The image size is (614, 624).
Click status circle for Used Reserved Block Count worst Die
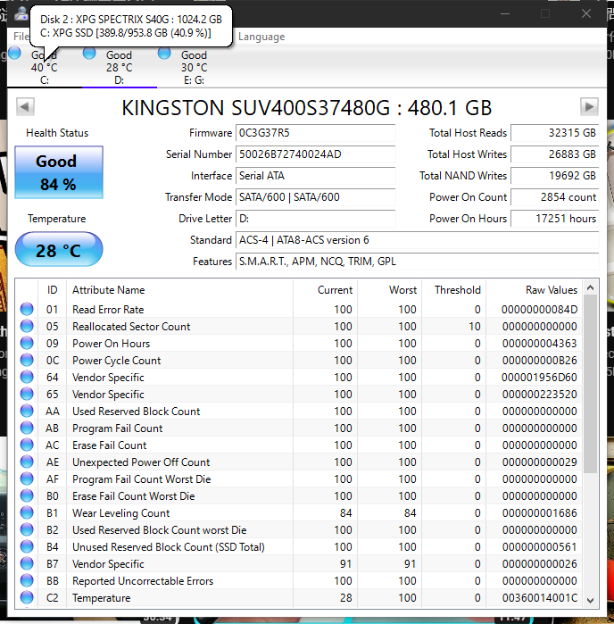click(27, 529)
